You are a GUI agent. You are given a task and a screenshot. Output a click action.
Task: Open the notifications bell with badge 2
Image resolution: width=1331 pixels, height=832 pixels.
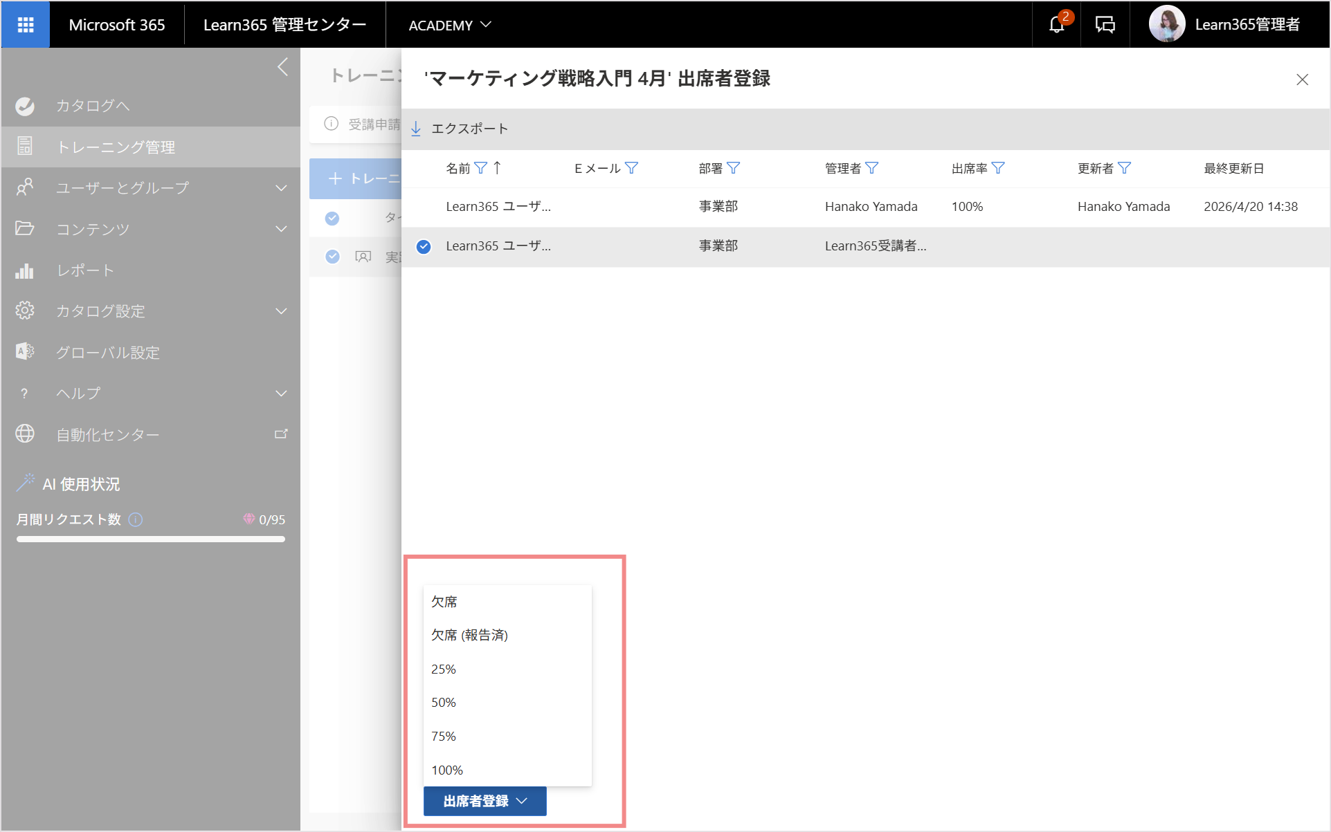(1056, 25)
